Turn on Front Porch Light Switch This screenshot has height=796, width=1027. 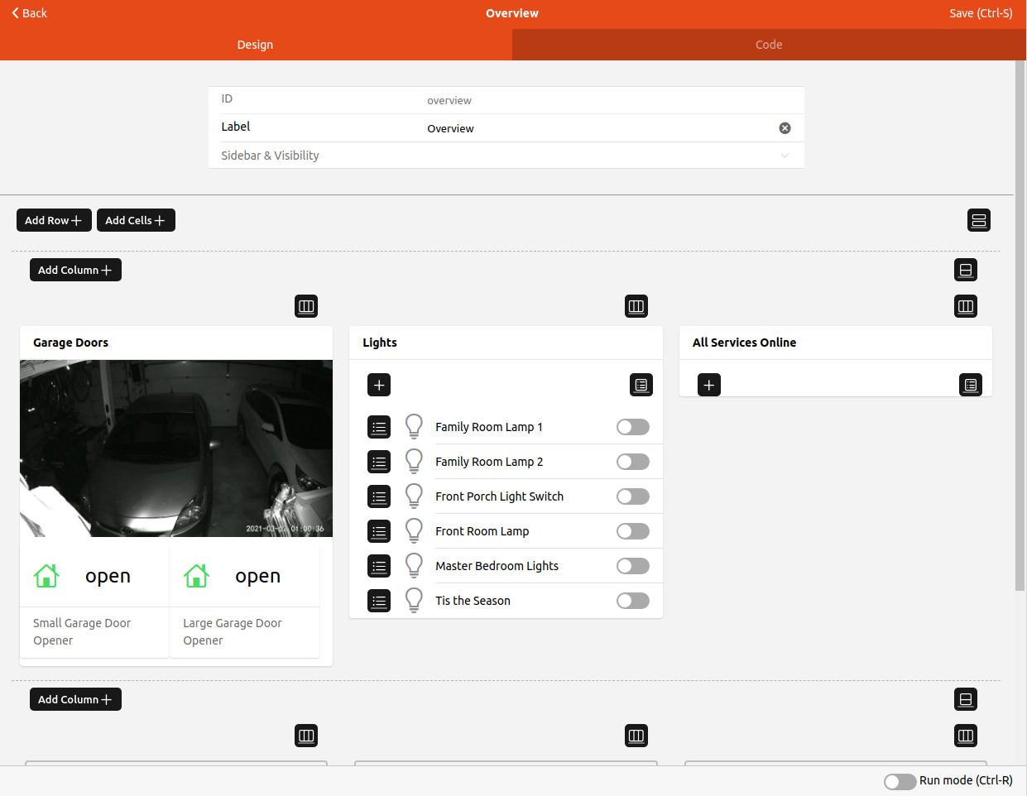coord(632,496)
